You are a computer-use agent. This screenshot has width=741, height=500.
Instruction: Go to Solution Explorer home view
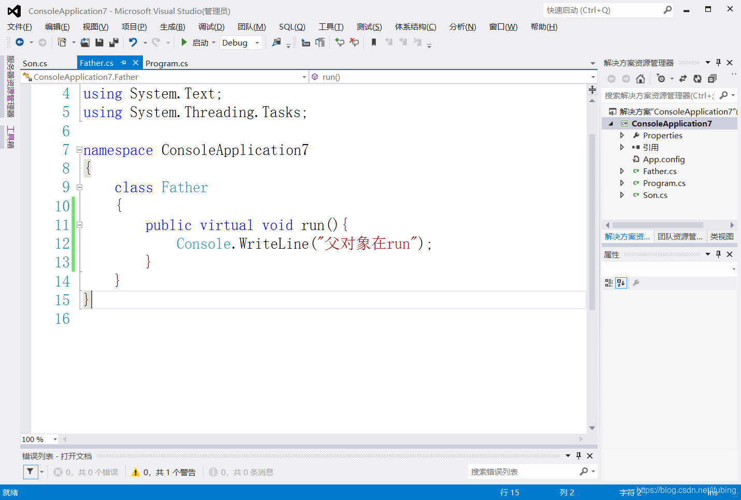(641, 78)
